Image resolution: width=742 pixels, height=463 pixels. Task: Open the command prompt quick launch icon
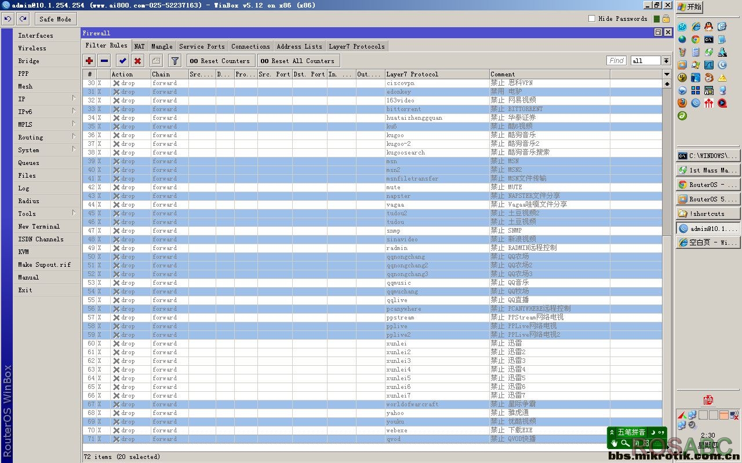(709, 39)
